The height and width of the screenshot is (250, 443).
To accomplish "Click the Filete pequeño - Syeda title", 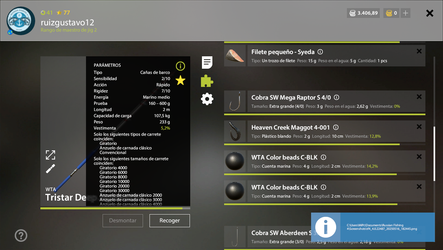I will tap(283, 52).
